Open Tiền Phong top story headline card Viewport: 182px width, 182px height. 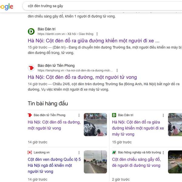pyautogui.click(x=54, y=125)
